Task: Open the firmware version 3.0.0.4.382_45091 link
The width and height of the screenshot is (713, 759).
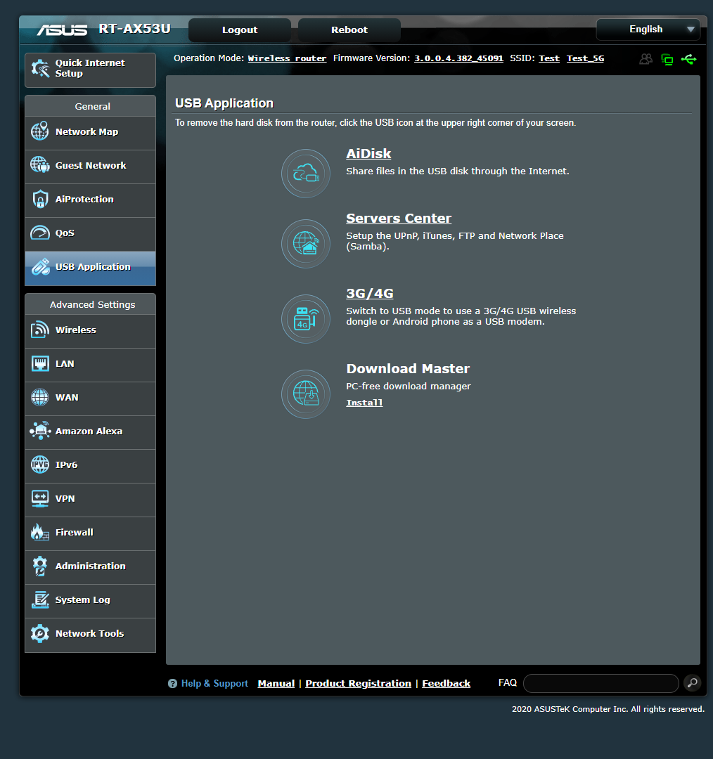Action: [x=458, y=58]
